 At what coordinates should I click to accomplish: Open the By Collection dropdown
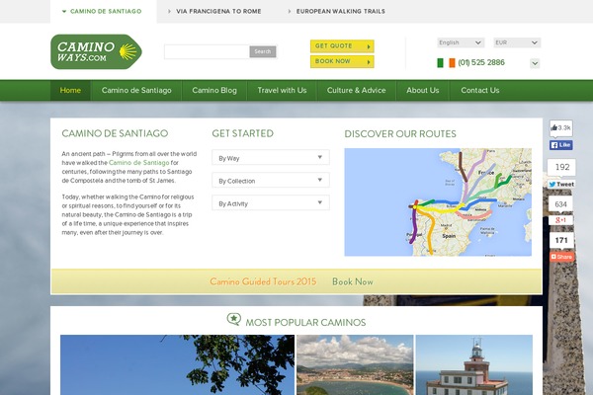tap(271, 181)
